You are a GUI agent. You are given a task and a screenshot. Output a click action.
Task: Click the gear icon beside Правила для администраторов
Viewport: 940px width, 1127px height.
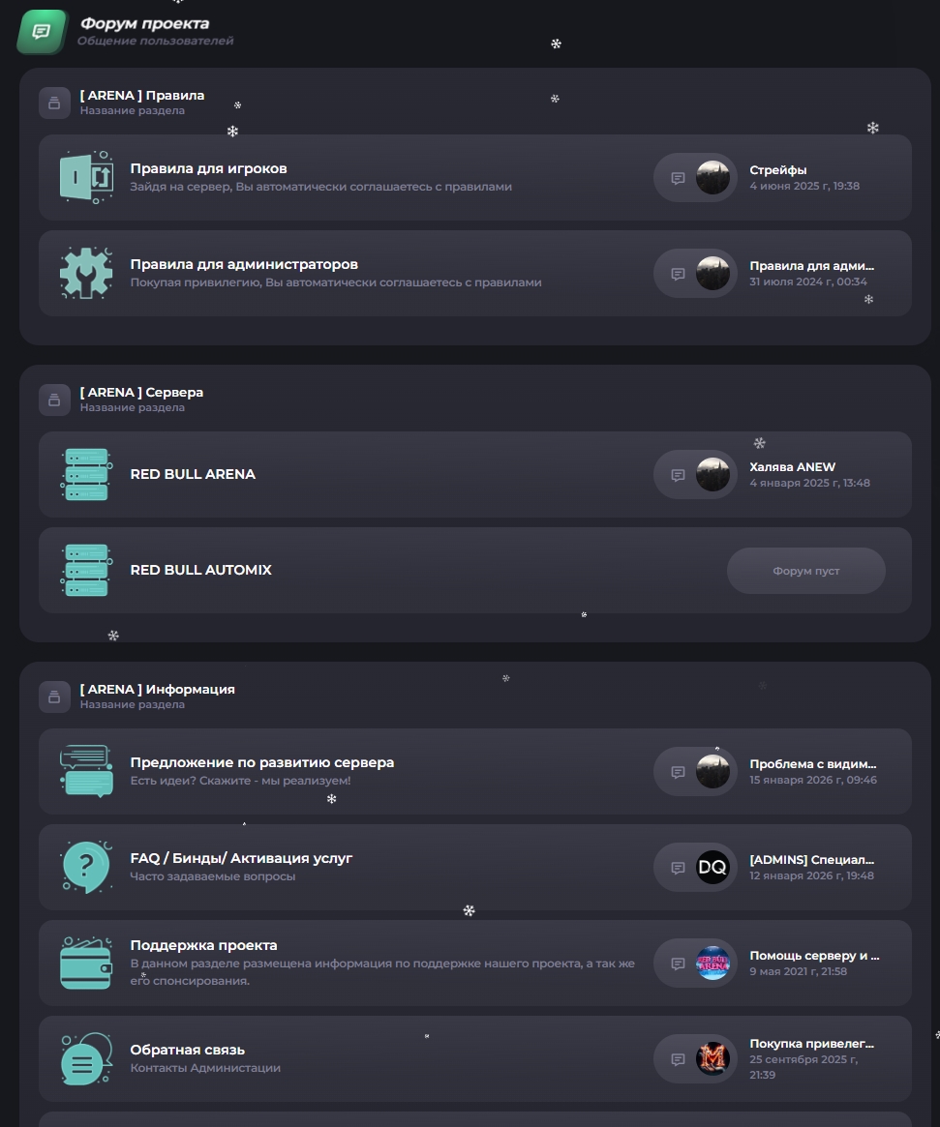coord(86,273)
